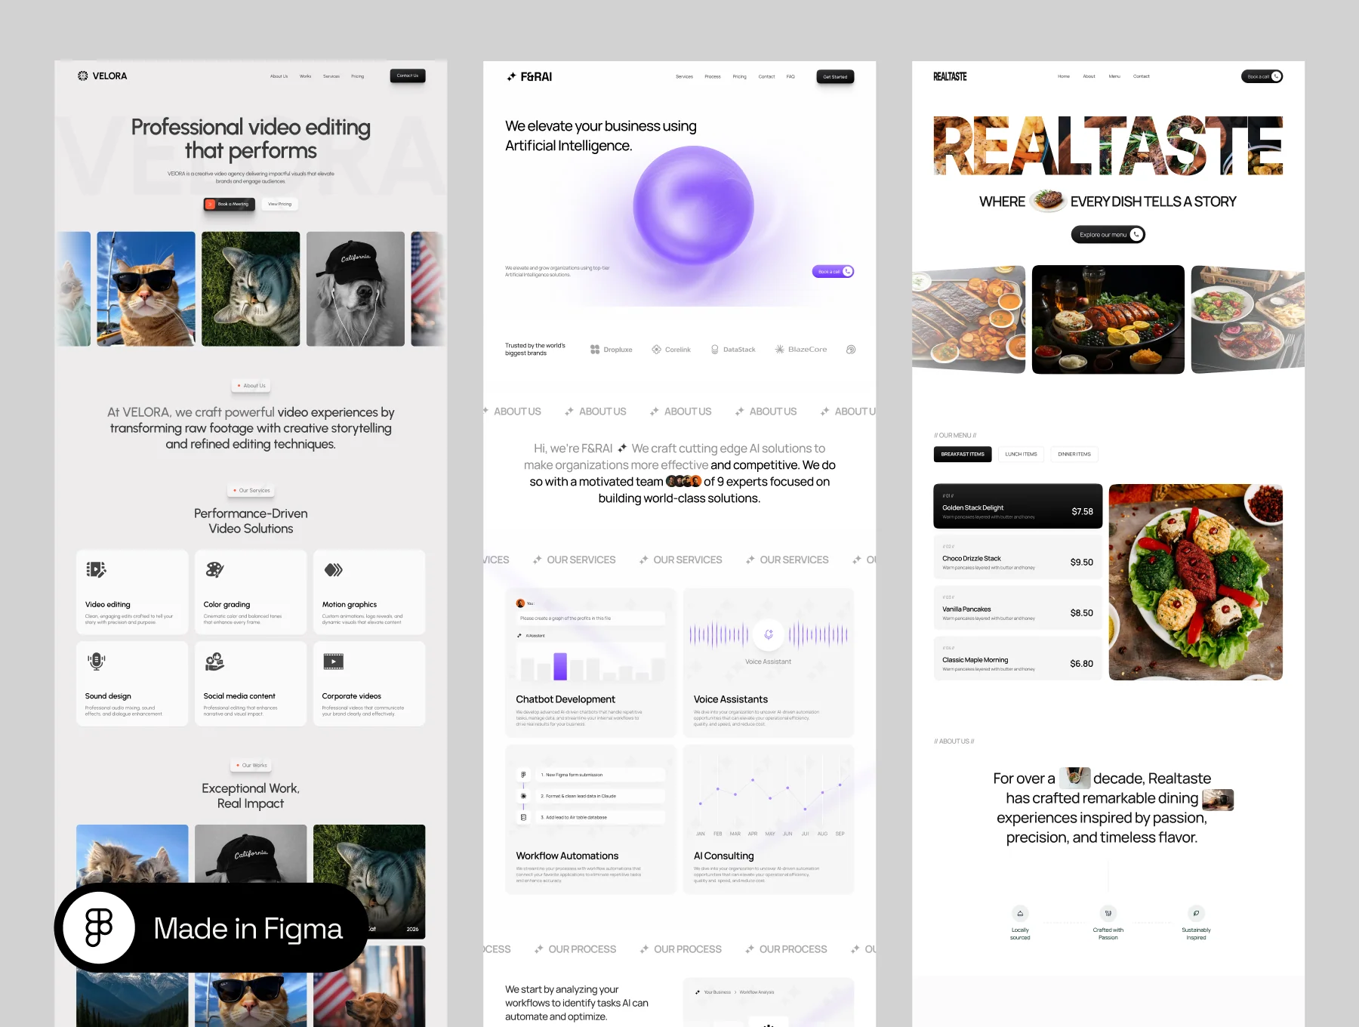Image resolution: width=1359 pixels, height=1027 pixels.
Task: Click the Our Services pill tag
Action: (251, 491)
